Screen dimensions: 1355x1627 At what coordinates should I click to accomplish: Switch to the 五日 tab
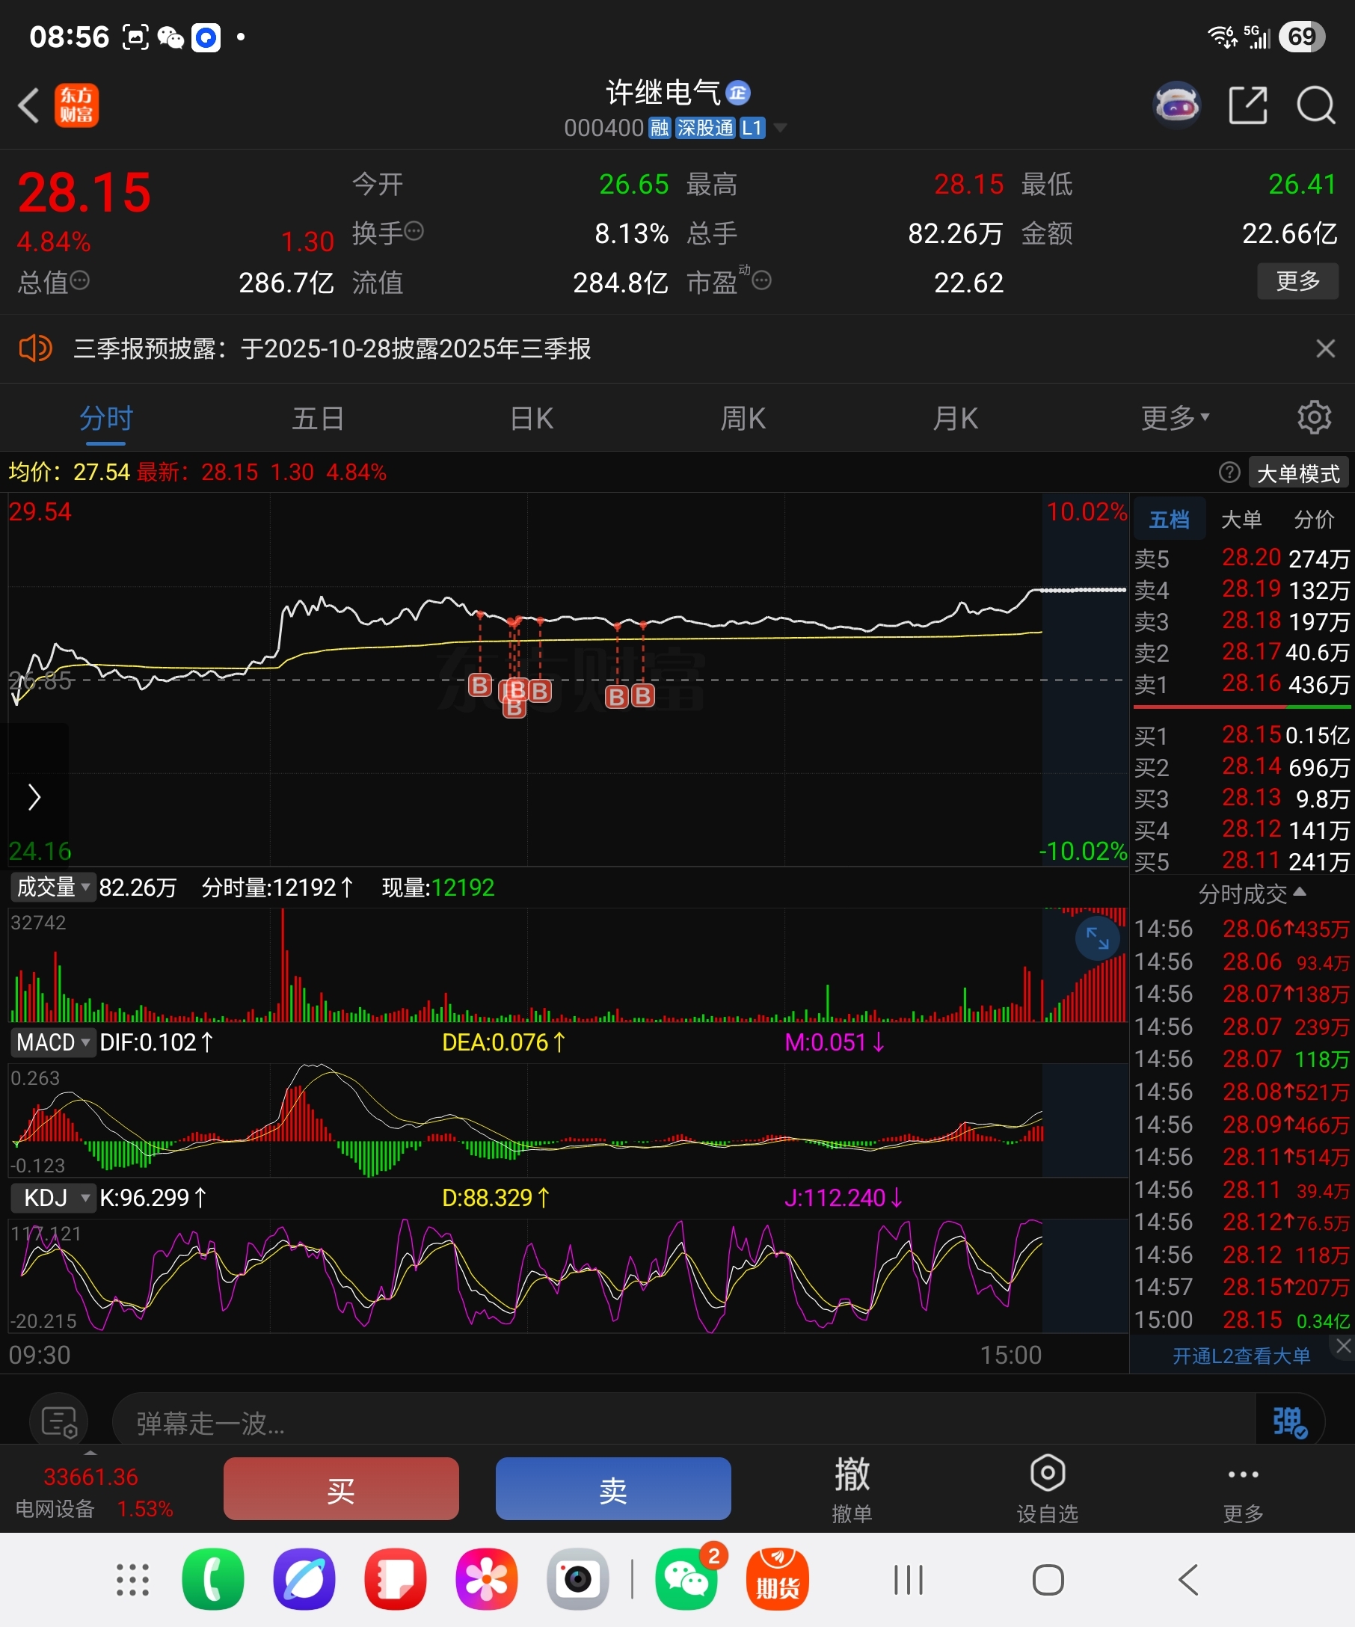click(319, 419)
